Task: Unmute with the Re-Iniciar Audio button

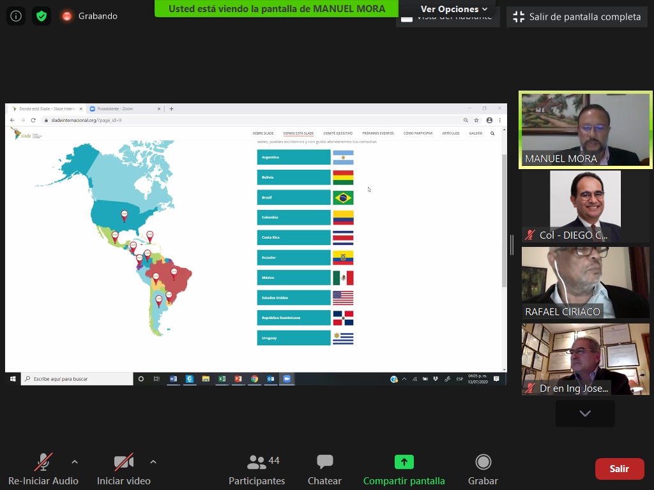Action: (43, 469)
